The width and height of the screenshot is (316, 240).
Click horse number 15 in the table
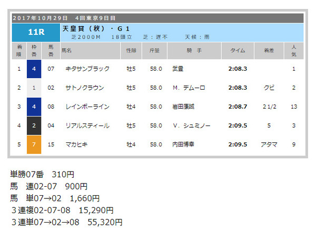click(x=51, y=145)
